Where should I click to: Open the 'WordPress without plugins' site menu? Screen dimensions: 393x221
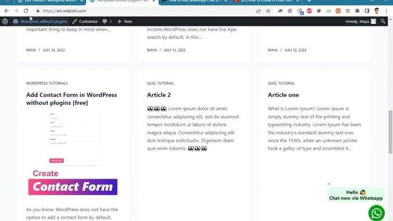point(40,21)
